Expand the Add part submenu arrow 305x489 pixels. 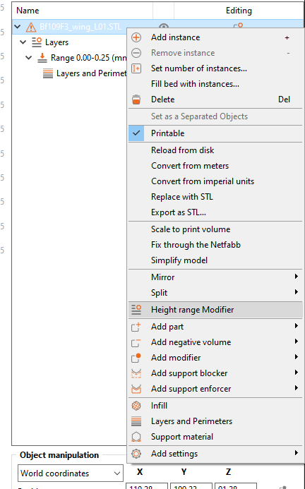[x=297, y=326]
